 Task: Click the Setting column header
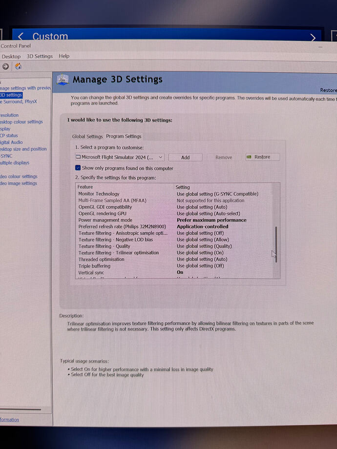coord(183,187)
